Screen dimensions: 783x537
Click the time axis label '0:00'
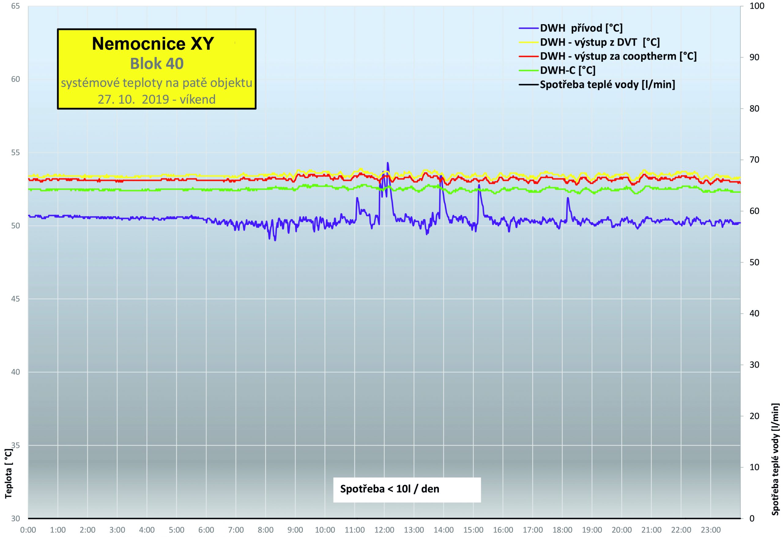[x=28, y=530]
